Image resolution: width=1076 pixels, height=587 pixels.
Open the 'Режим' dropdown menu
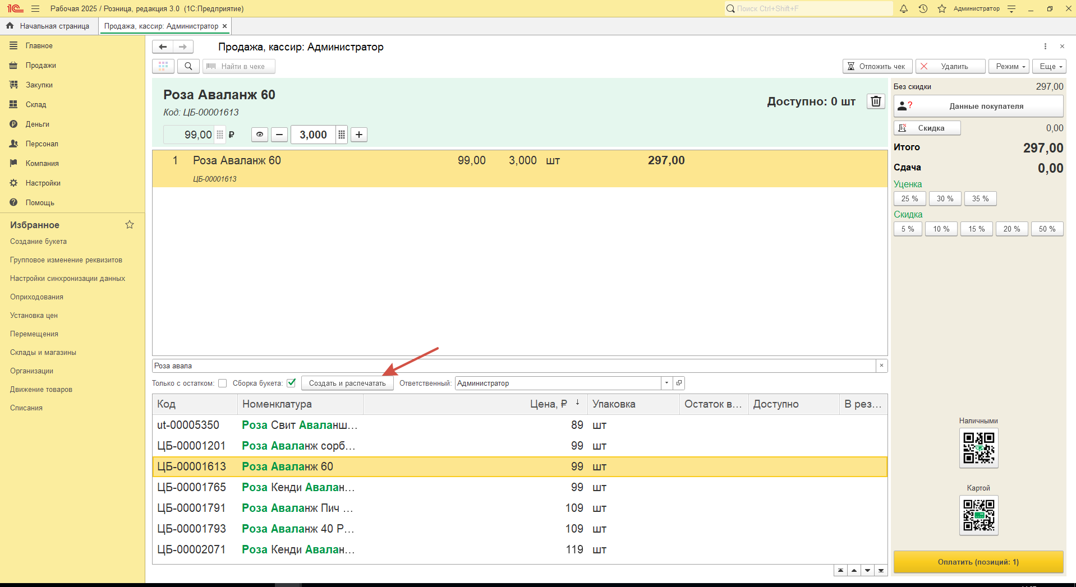coord(1009,66)
